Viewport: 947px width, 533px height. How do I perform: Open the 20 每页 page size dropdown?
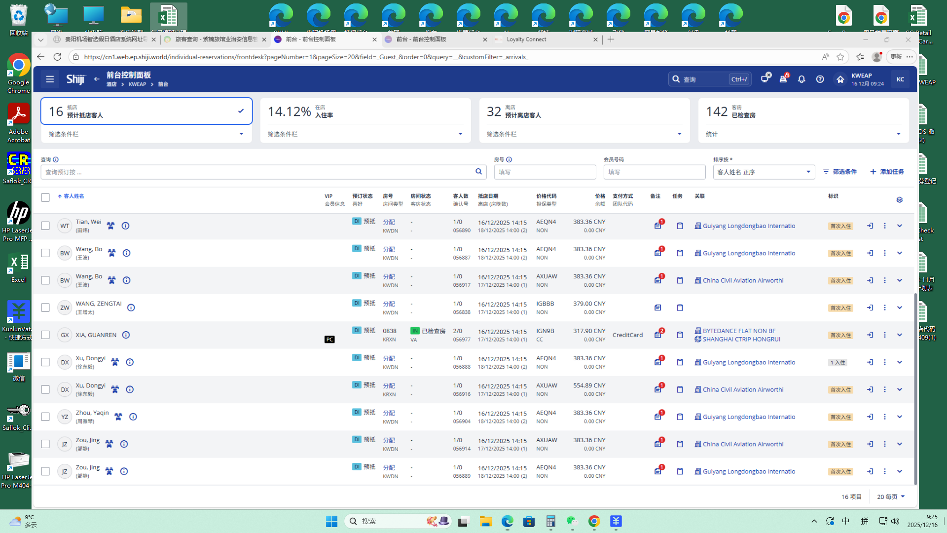(x=891, y=496)
